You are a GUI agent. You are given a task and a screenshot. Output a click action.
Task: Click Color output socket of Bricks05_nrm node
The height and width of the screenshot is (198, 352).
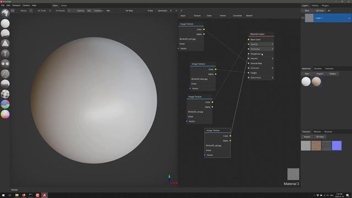(x=204, y=29)
